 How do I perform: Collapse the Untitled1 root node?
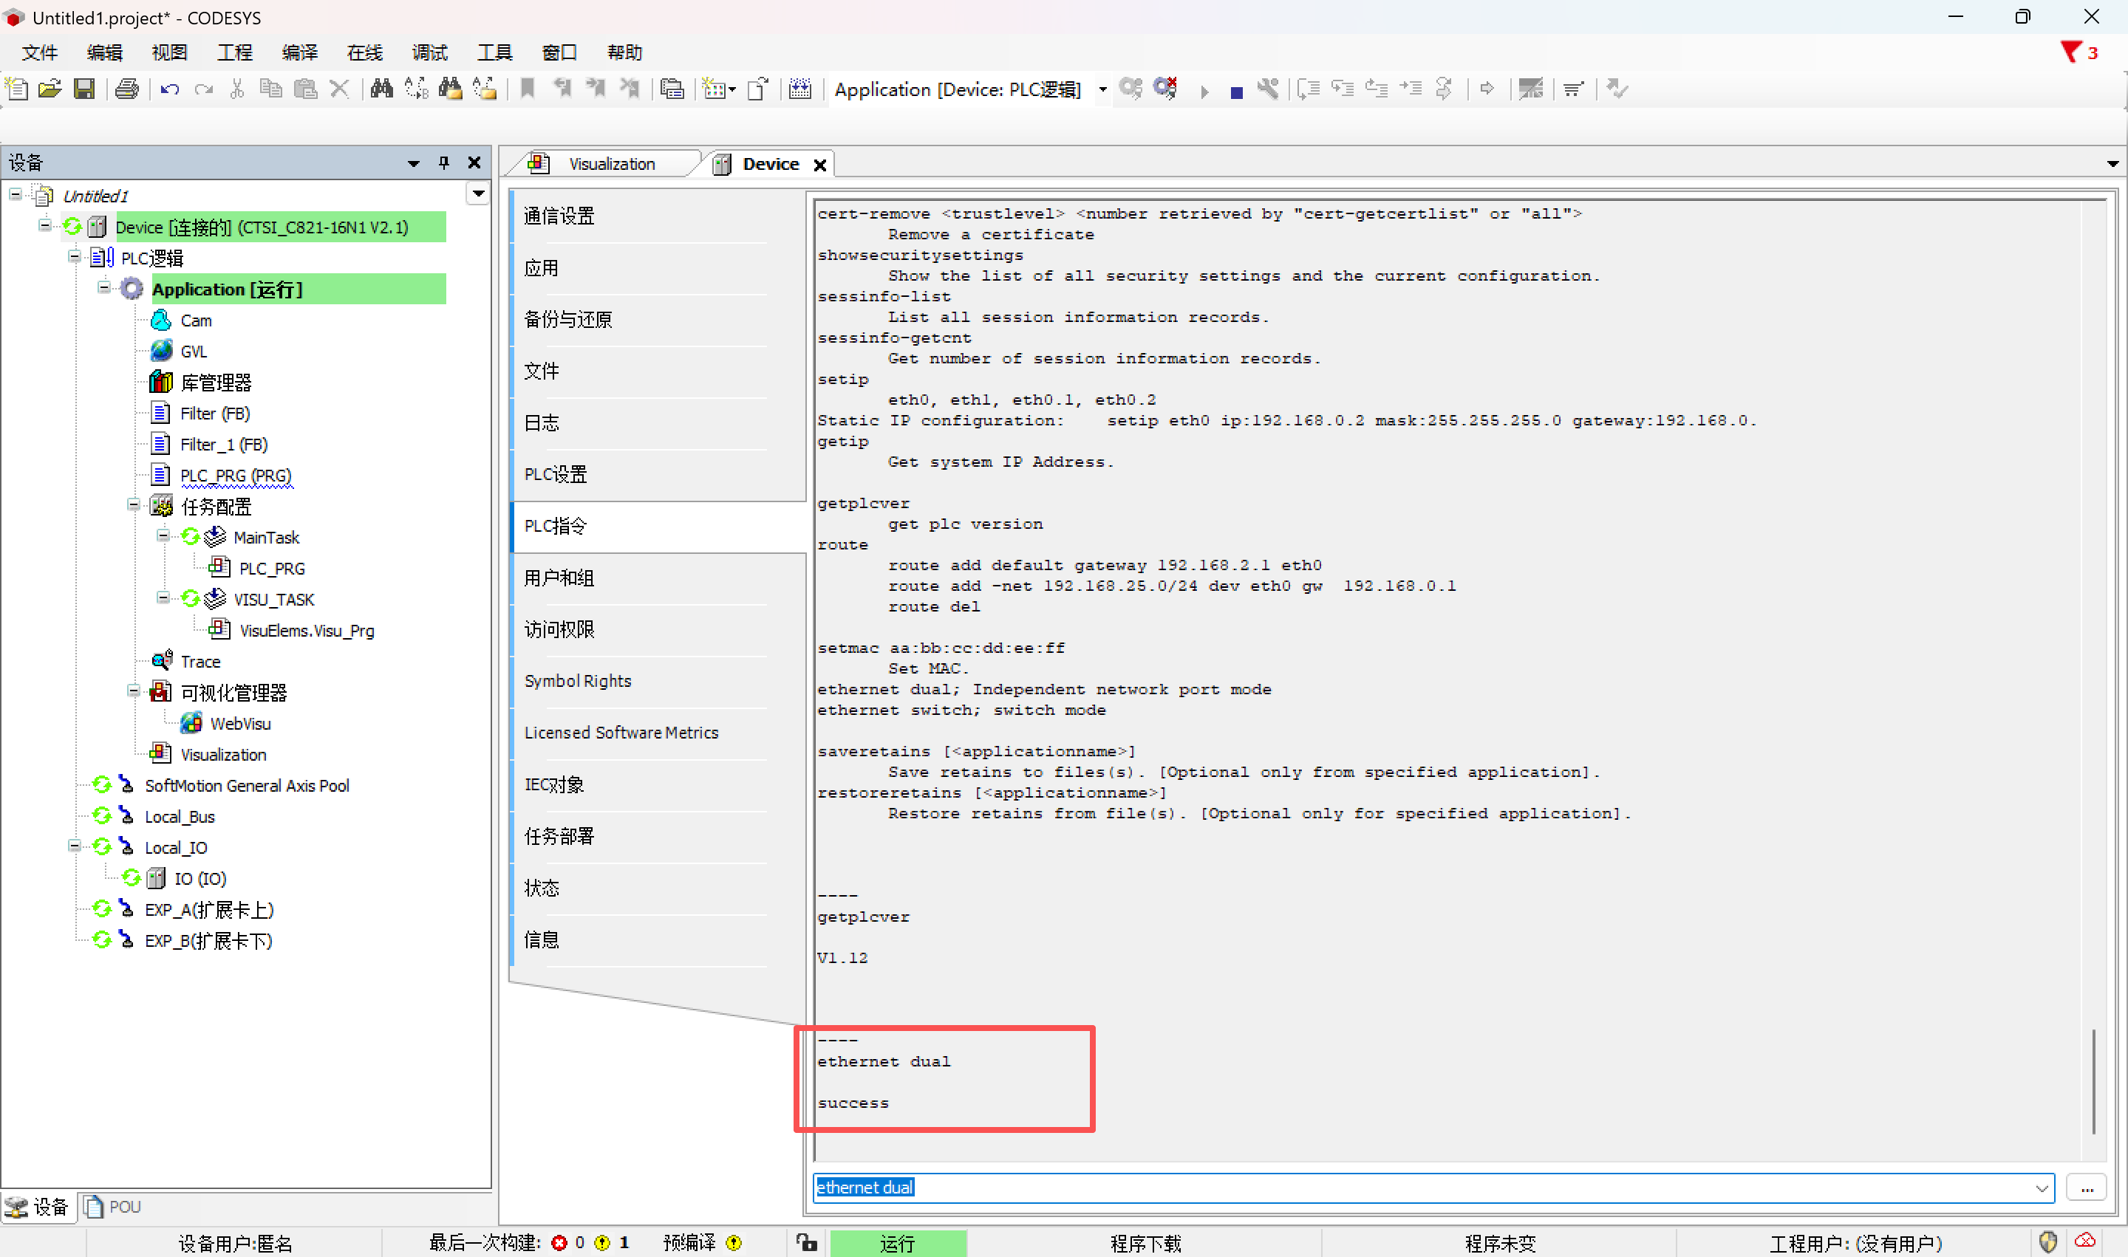tap(16, 195)
